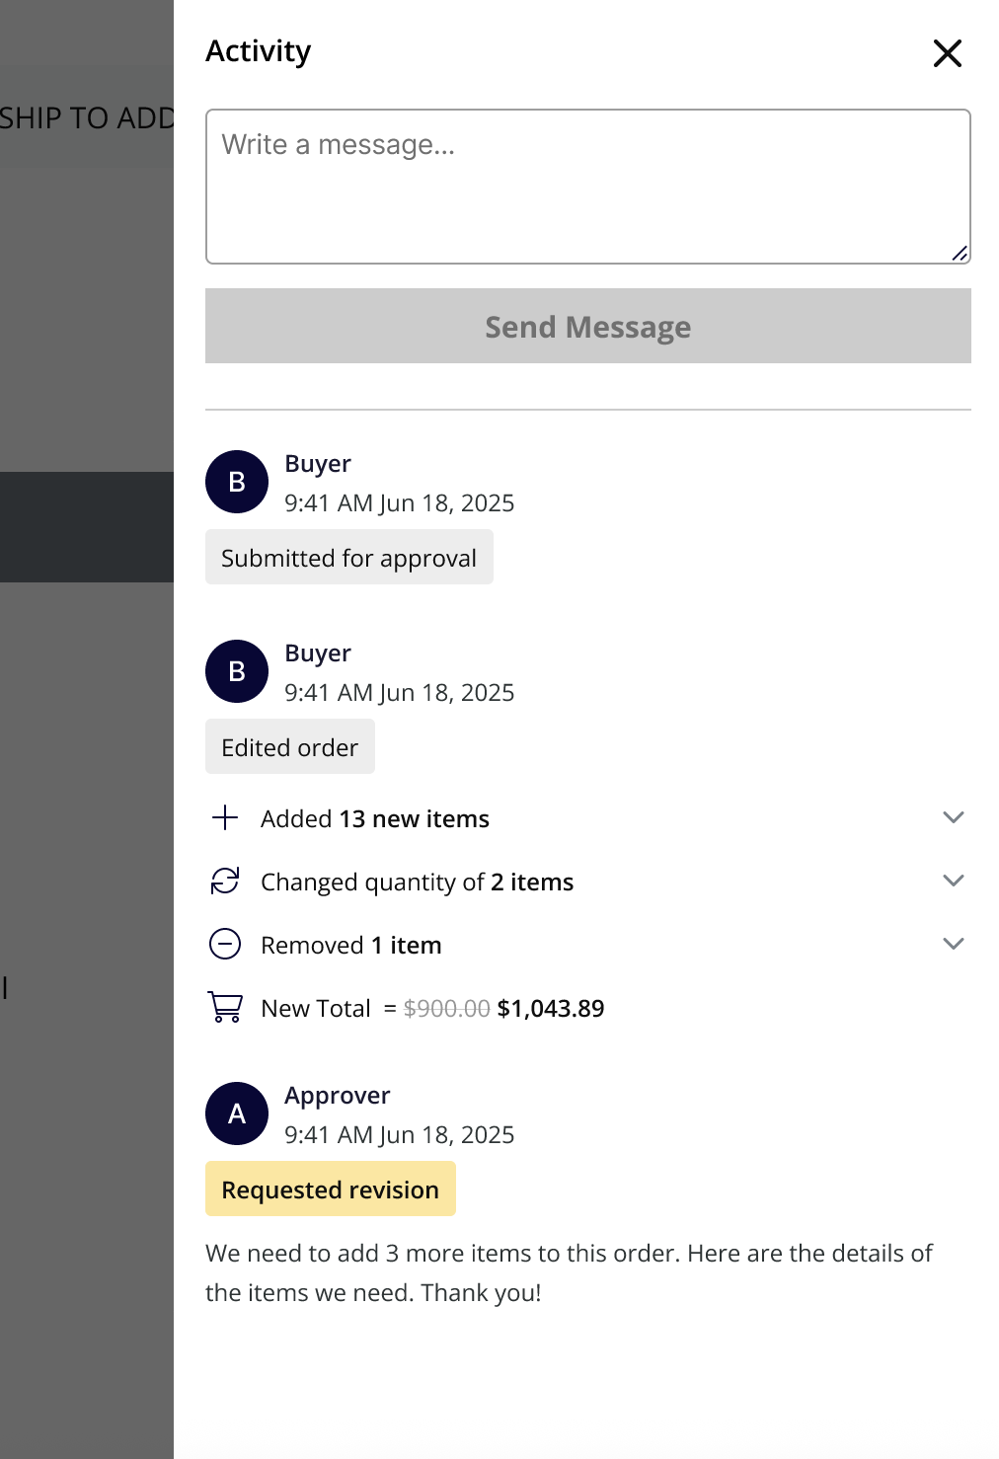
Task: Click the Send Message button
Action: point(587,326)
